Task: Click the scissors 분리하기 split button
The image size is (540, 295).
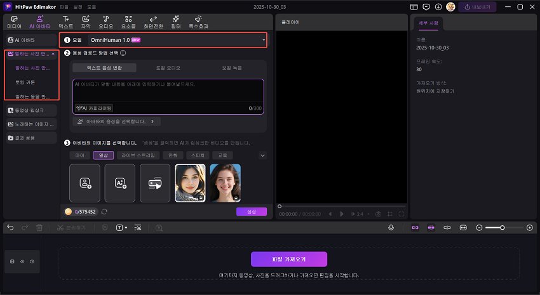Action: 71,228
